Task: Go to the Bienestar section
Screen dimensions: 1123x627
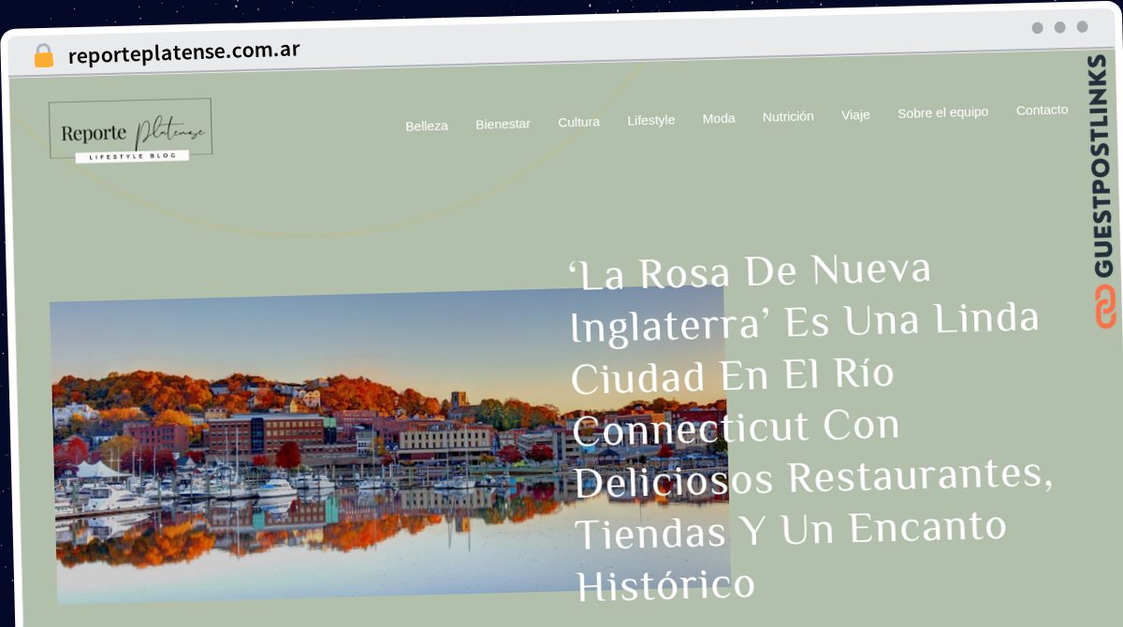Action: pyautogui.click(x=503, y=124)
